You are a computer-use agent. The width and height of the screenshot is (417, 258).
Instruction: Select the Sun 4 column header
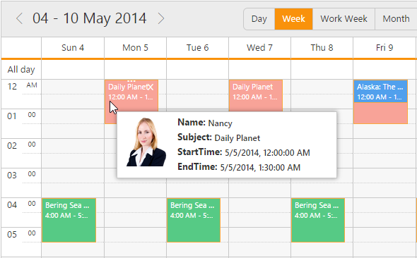pos(73,48)
